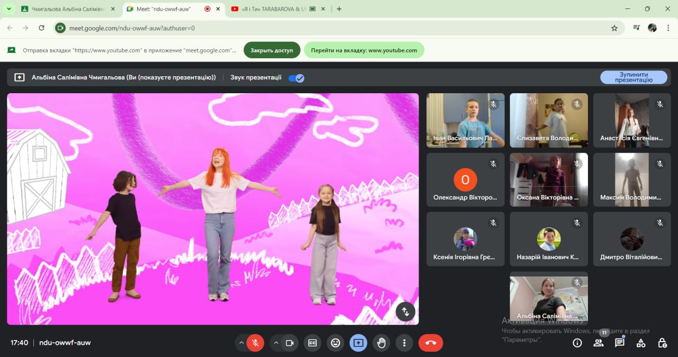Open the chat with everyone panel

pos(620,343)
